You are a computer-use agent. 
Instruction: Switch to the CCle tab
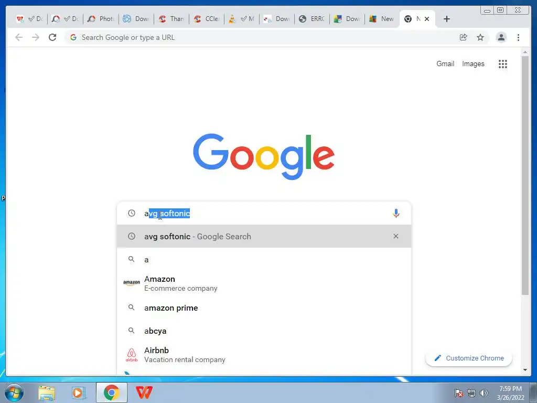click(x=206, y=19)
